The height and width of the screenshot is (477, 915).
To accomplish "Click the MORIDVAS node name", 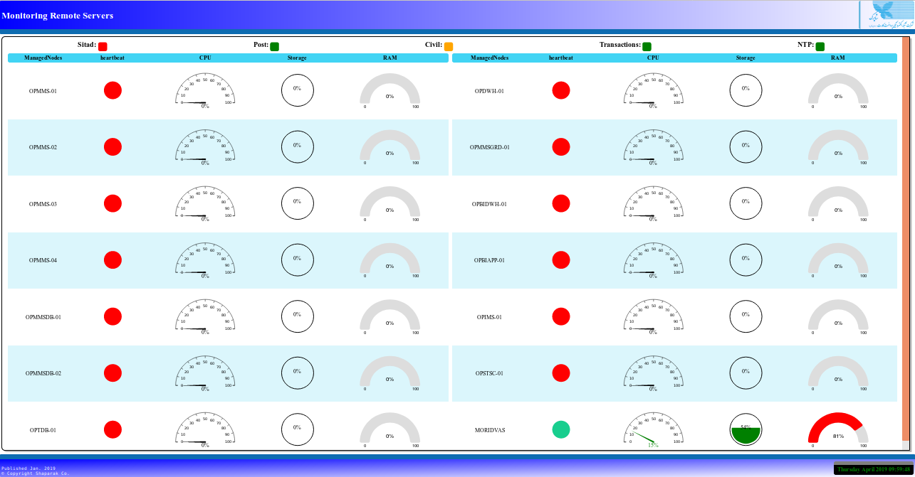I will tap(490, 430).
